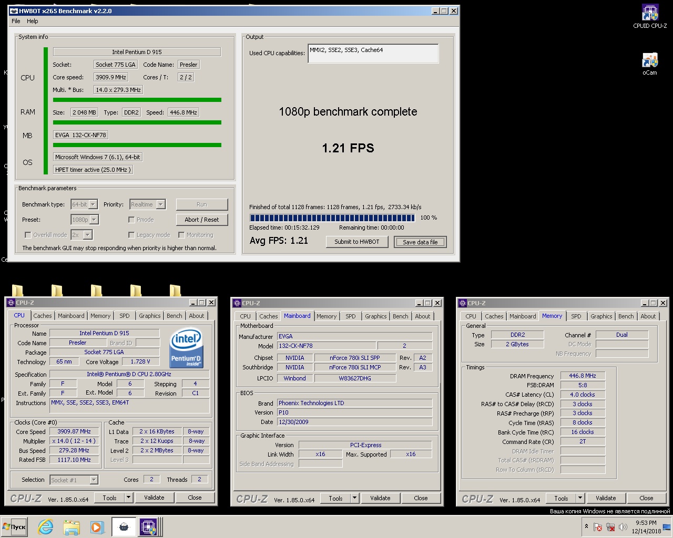This screenshot has height=538, width=673.
Task: Click Save data file button
Action: (420, 242)
